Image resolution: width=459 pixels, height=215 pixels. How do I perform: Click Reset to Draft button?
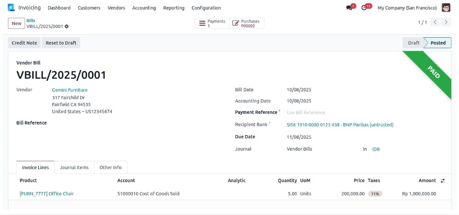click(x=61, y=43)
